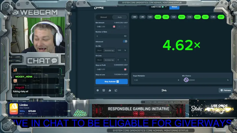Click the percent icon in Win Chance
This screenshot has width=237, height=133.
tap(228, 80)
